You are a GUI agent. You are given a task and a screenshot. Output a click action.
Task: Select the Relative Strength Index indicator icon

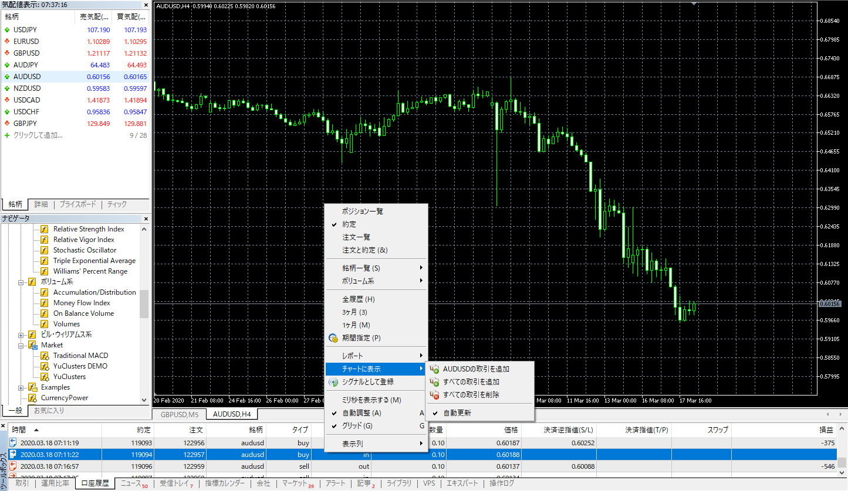44,229
